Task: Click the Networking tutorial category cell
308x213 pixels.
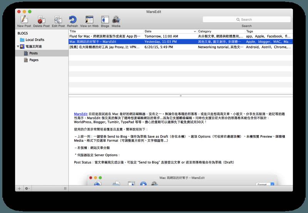Action: pyautogui.click(x=221, y=47)
